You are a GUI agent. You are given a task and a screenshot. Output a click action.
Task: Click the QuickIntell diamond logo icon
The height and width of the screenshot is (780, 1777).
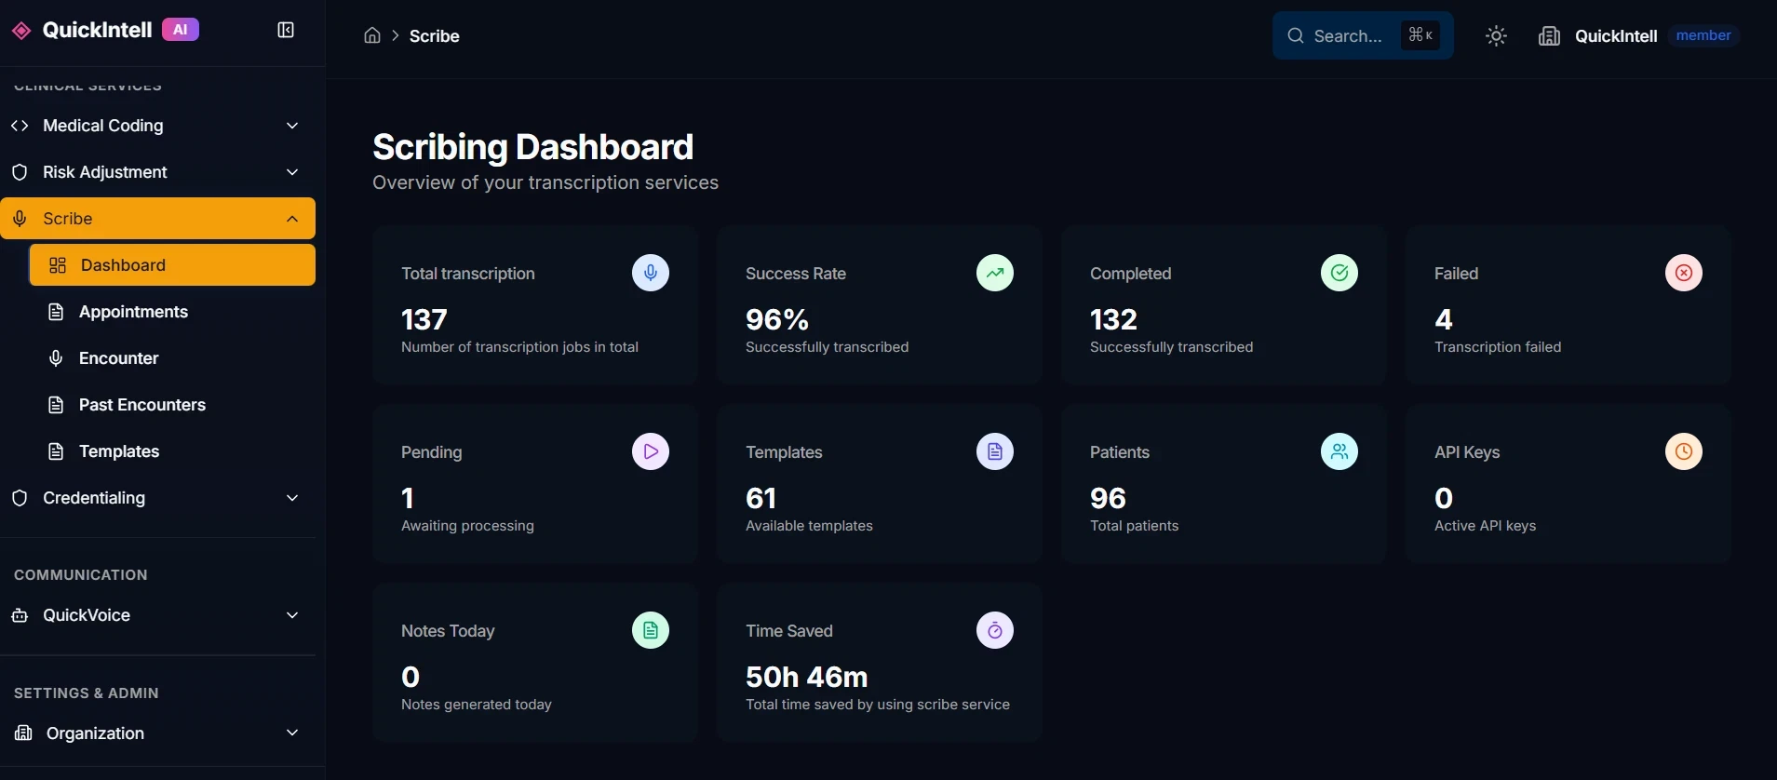[20, 31]
